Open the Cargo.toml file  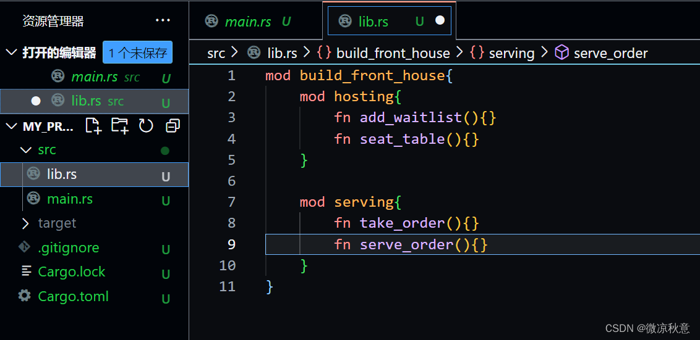[x=94, y=296]
